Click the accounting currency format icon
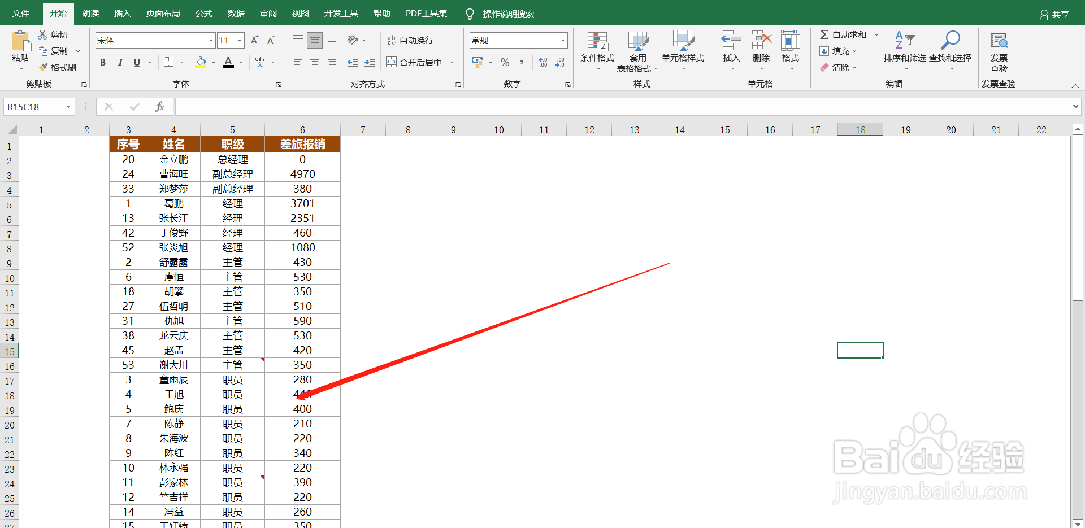This screenshot has width=1085, height=528. [x=477, y=62]
